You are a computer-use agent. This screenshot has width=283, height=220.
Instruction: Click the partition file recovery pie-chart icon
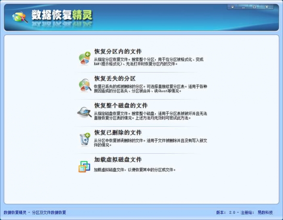pos(84,58)
